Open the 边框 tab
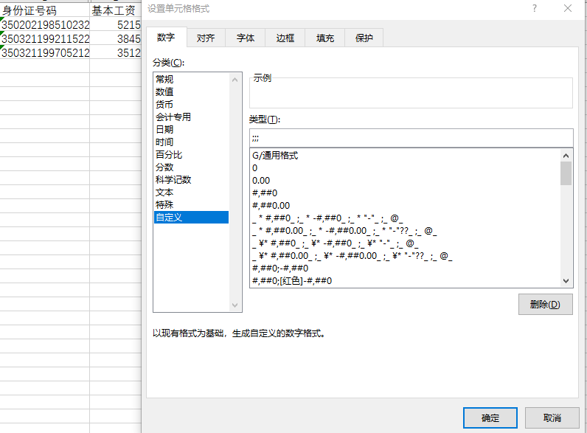The image size is (587, 433). click(285, 38)
